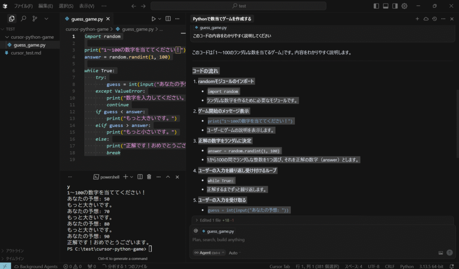Expand the additional views chevron beside Source Control
Screen dimensions: 459x269
coord(46,19)
